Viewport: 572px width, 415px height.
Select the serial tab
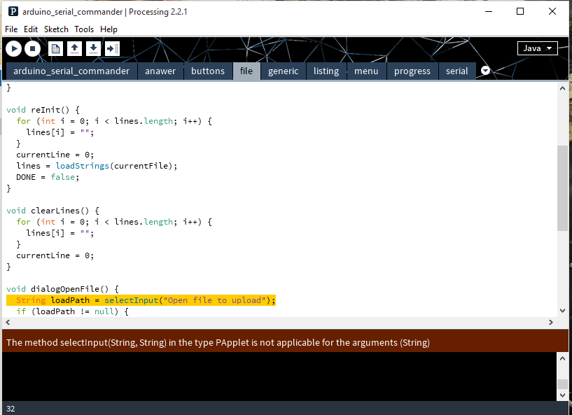[x=456, y=71]
